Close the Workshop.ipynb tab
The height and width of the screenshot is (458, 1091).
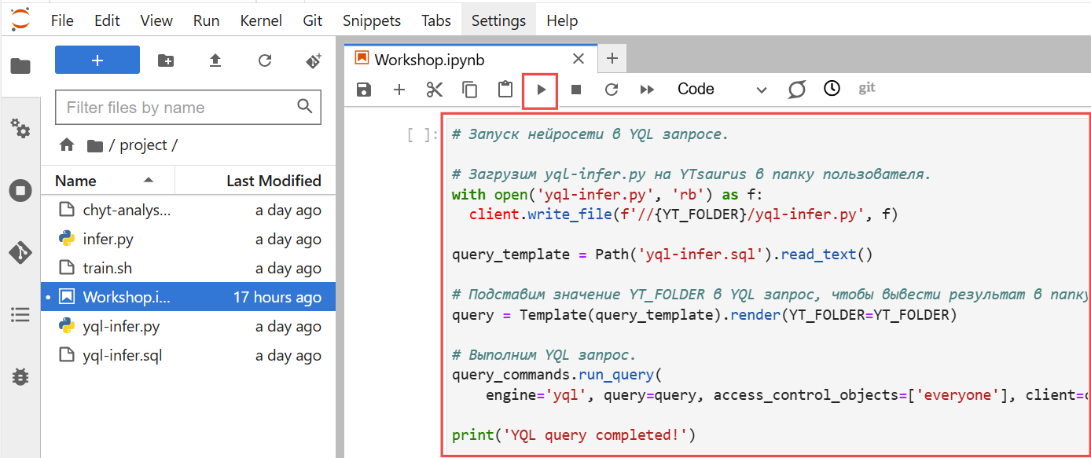[x=578, y=59]
